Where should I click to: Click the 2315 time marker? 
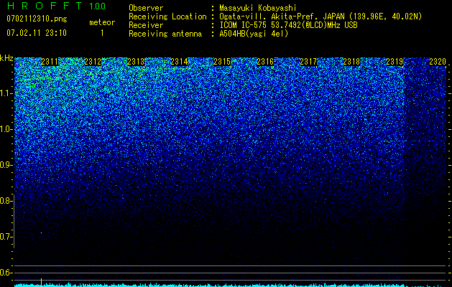(222, 62)
